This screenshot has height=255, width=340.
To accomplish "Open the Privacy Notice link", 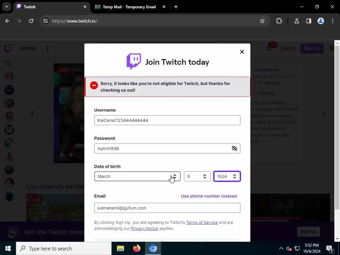I will click(144, 228).
